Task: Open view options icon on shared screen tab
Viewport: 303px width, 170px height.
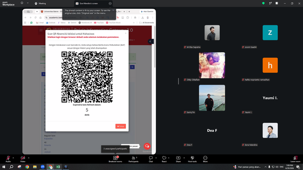Action: pos(110,3)
